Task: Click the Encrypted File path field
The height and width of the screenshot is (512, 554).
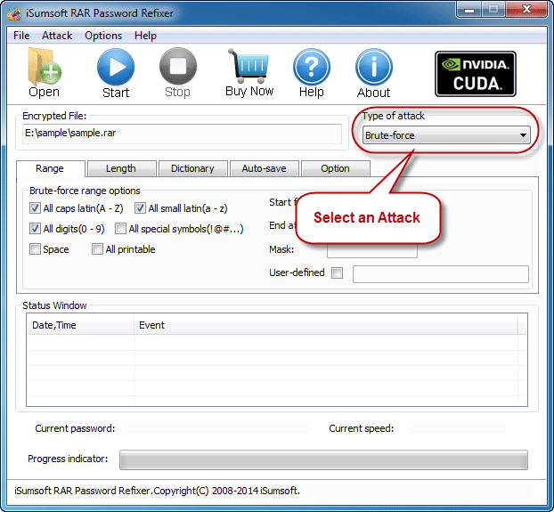Action: [x=182, y=134]
